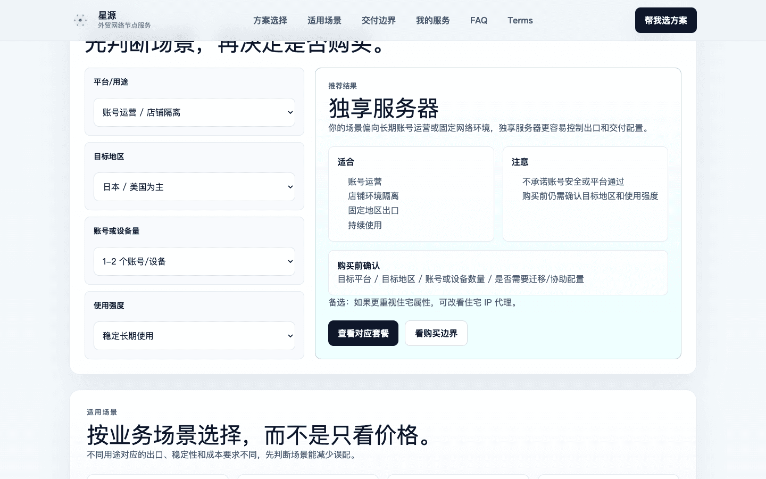This screenshot has width=766, height=479.
Task: Click the 独享服务器 result heading
Action: (384, 109)
